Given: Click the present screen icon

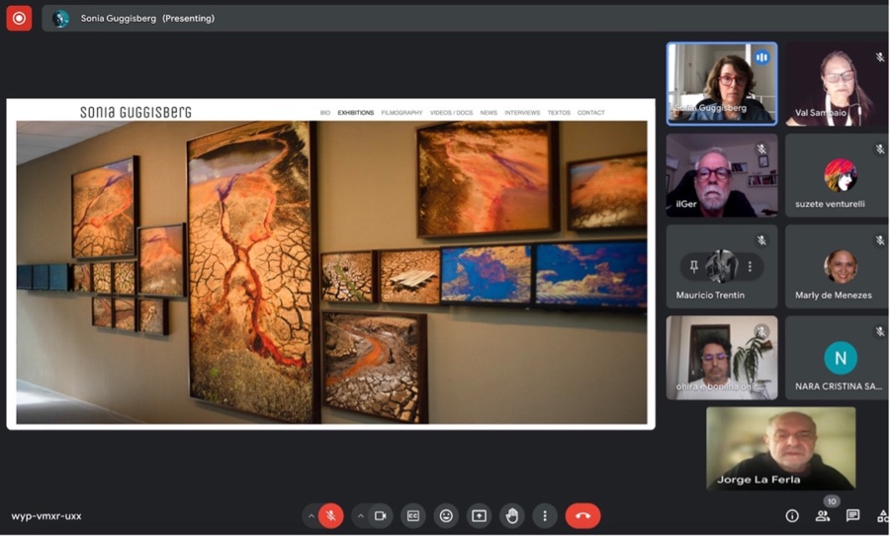Looking at the screenshot, I should pyautogui.click(x=479, y=516).
